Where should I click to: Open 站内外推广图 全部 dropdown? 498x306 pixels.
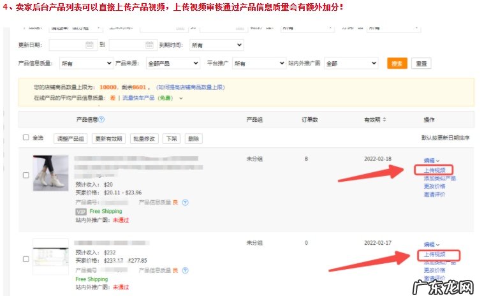[x=351, y=63]
